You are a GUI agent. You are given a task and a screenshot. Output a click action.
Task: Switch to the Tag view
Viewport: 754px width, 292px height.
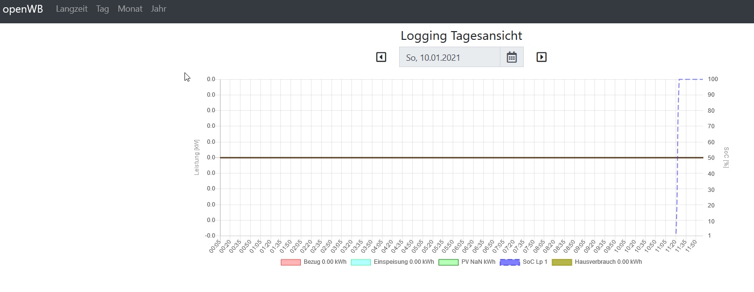point(103,9)
